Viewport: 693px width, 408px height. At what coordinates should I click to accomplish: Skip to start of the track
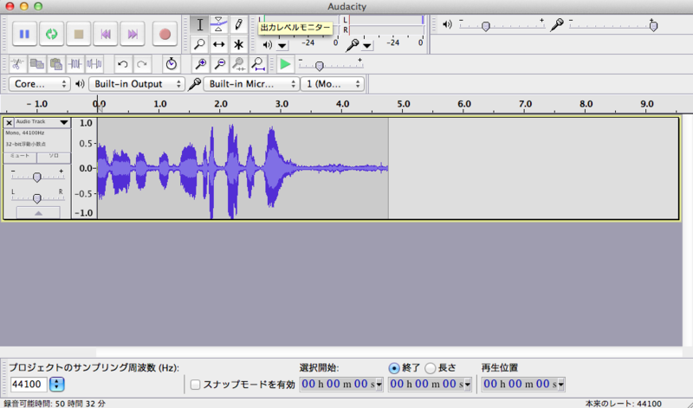click(x=106, y=34)
